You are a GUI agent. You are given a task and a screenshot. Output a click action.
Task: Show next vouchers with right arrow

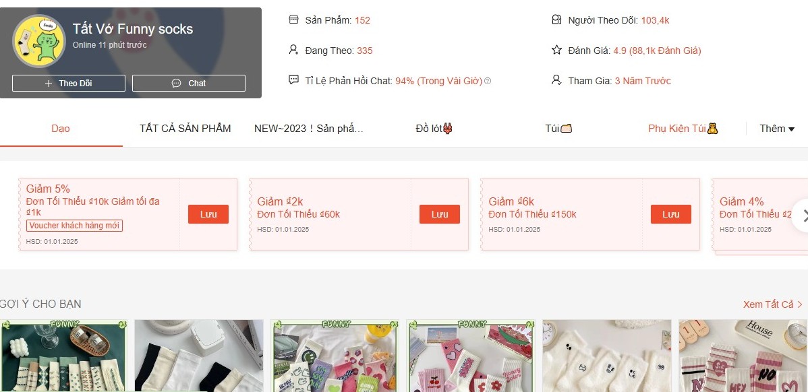tap(801, 216)
